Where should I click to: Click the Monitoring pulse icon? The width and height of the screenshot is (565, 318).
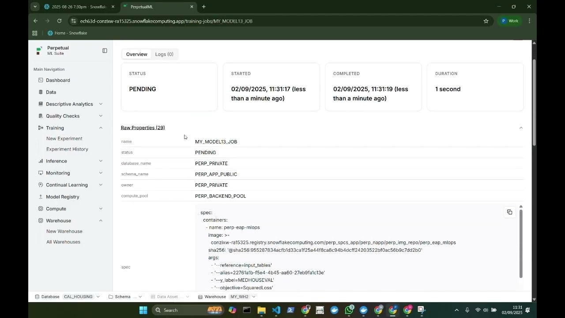(x=41, y=173)
